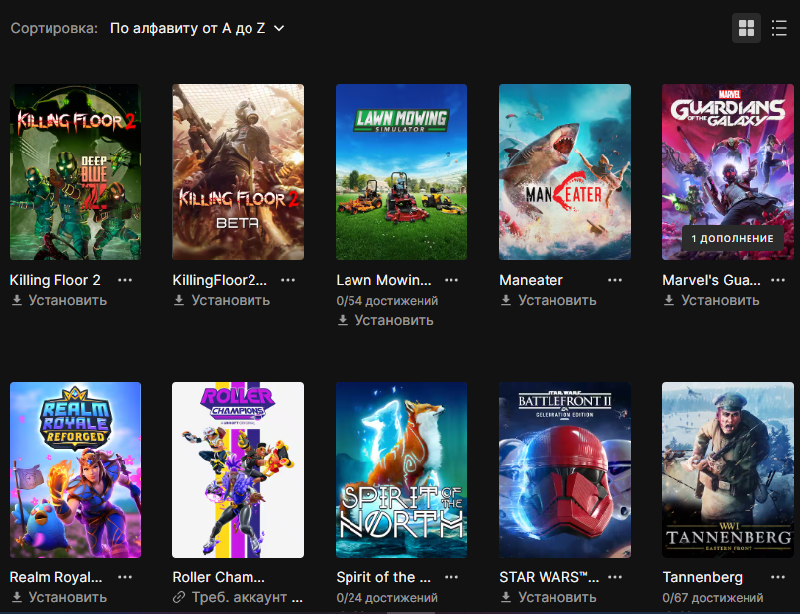Screen dimensions: 800x614
Task: Click the 'Lawn Mowin...' game title
Action: coord(384,280)
